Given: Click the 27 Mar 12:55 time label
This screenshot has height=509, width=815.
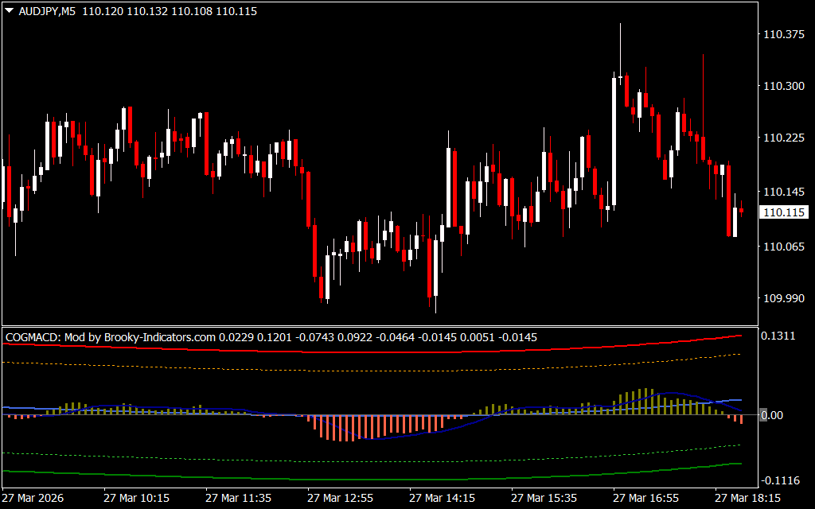Looking at the screenshot, I should (x=340, y=498).
